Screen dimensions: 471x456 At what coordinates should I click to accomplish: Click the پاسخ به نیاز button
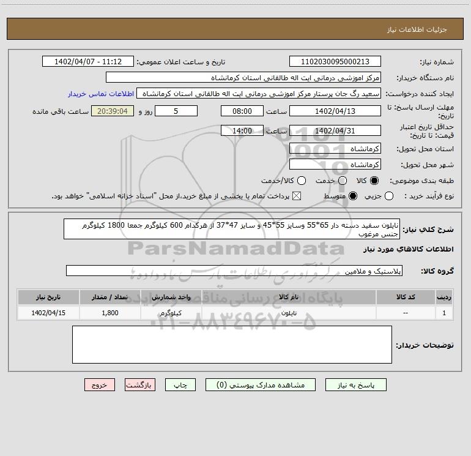tap(355, 385)
